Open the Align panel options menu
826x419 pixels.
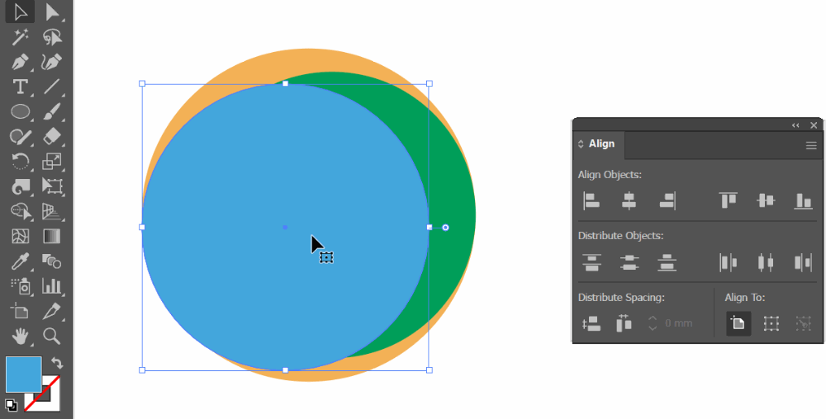(811, 146)
